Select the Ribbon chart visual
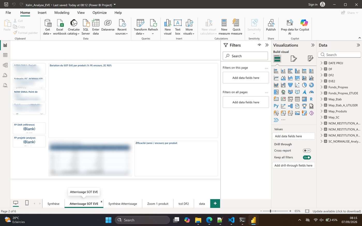 pyautogui.click(x=276, y=85)
